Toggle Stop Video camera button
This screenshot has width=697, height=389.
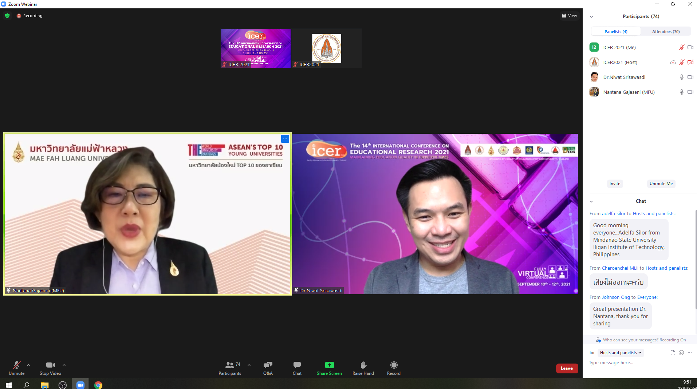pyautogui.click(x=50, y=365)
